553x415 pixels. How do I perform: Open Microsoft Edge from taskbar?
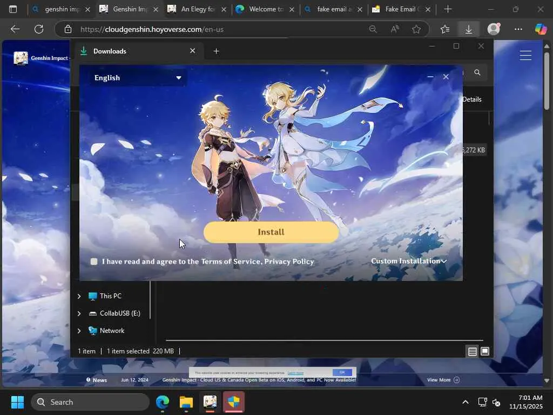tap(162, 402)
